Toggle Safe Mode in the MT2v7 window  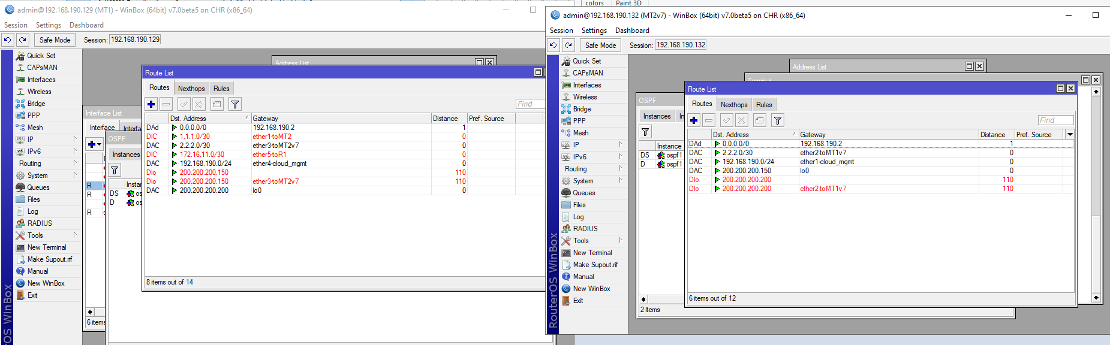(600, 45)
